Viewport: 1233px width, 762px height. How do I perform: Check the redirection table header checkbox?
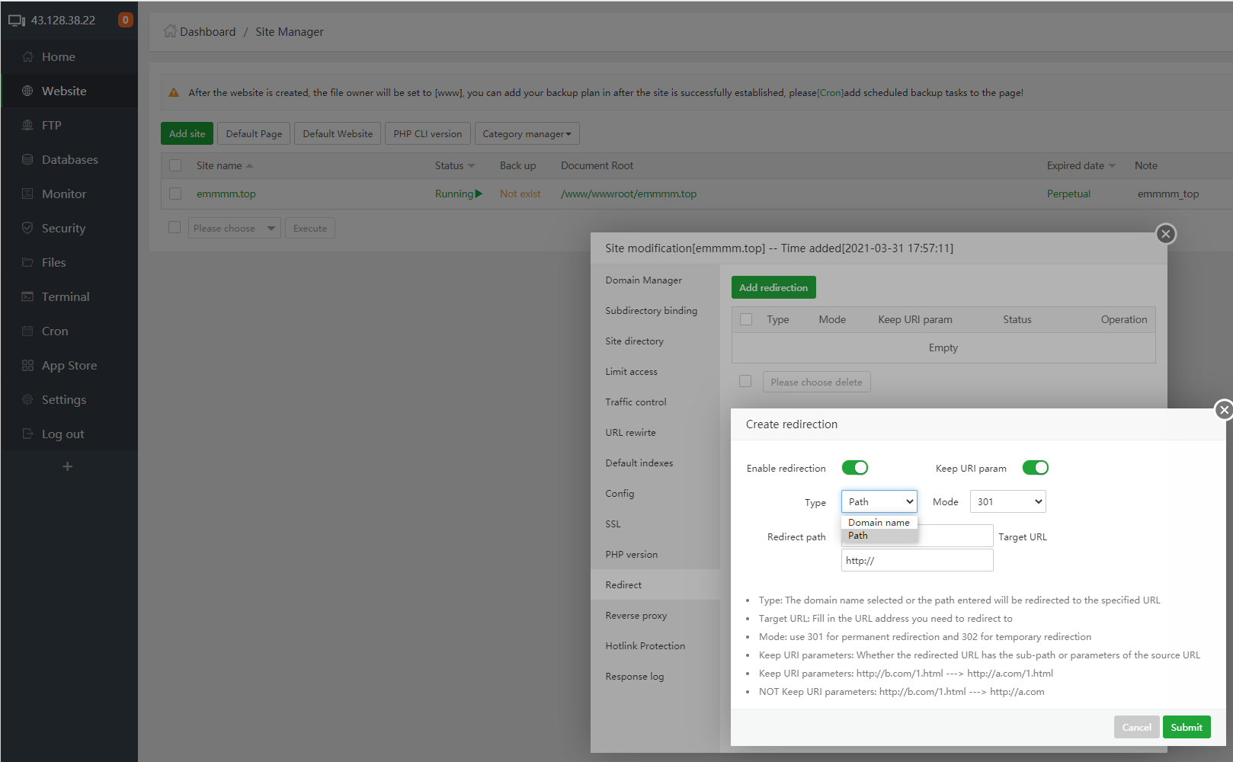746,319
